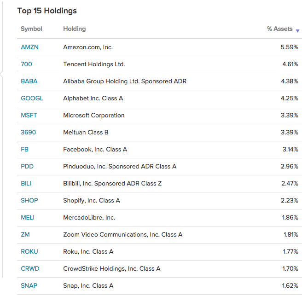Open the AMZN ticker link
This screenshot has width=308, height=296.
pyautogui.click(x=29, y=47)
